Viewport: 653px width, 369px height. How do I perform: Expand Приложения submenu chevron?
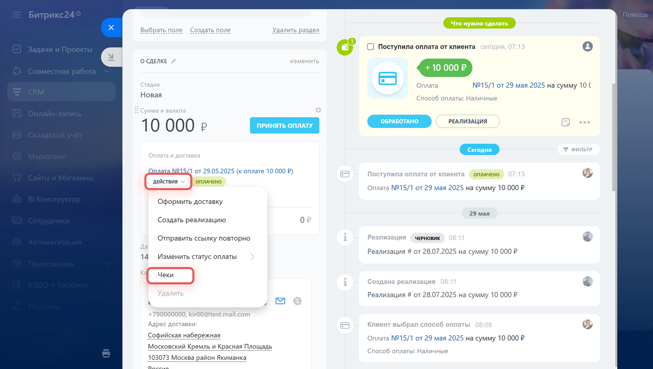point(107,264)
